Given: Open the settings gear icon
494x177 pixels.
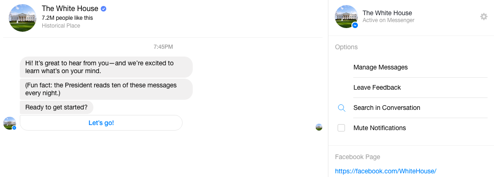Looking at the screenshot, I should (x=483, y=17).
